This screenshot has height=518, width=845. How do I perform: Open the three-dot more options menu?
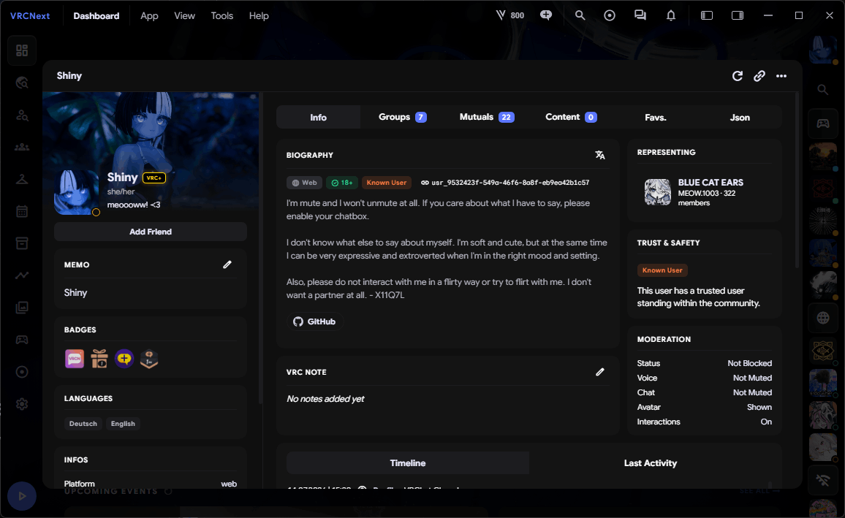coord(781,76)
